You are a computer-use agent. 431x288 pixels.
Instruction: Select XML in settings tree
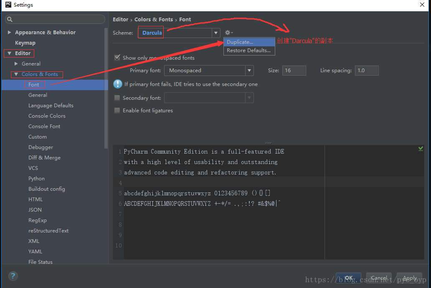point(33,241)
